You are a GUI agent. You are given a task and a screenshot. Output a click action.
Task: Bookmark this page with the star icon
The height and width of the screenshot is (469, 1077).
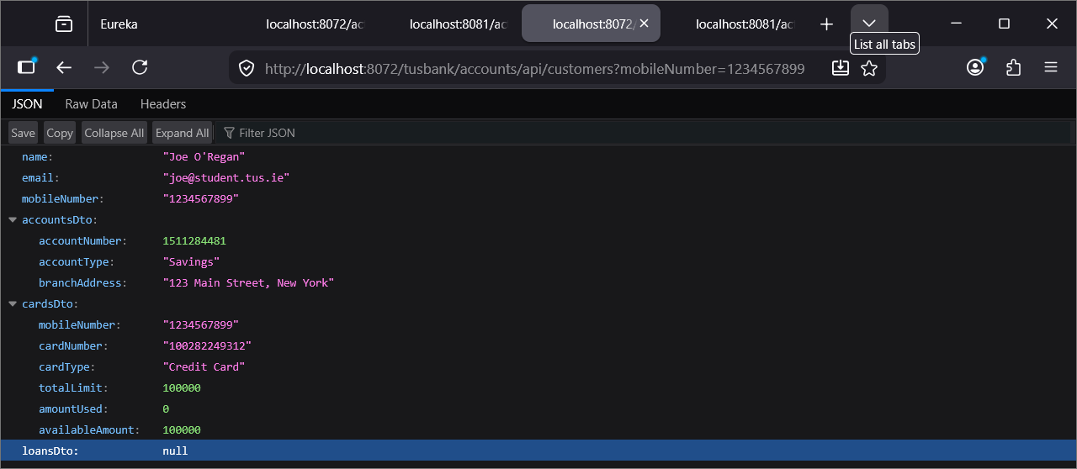869,68
